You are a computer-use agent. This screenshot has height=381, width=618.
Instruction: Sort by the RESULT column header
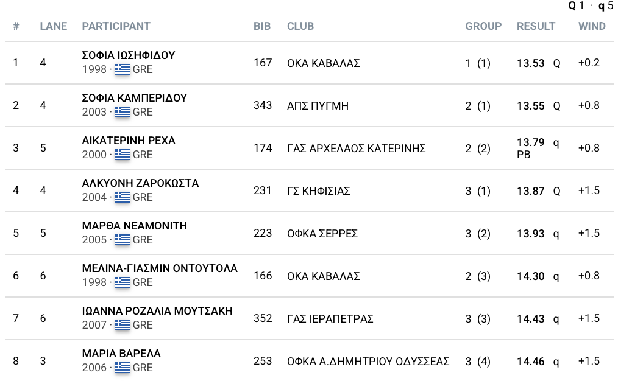pyautogui.click(x=536, y=26)
